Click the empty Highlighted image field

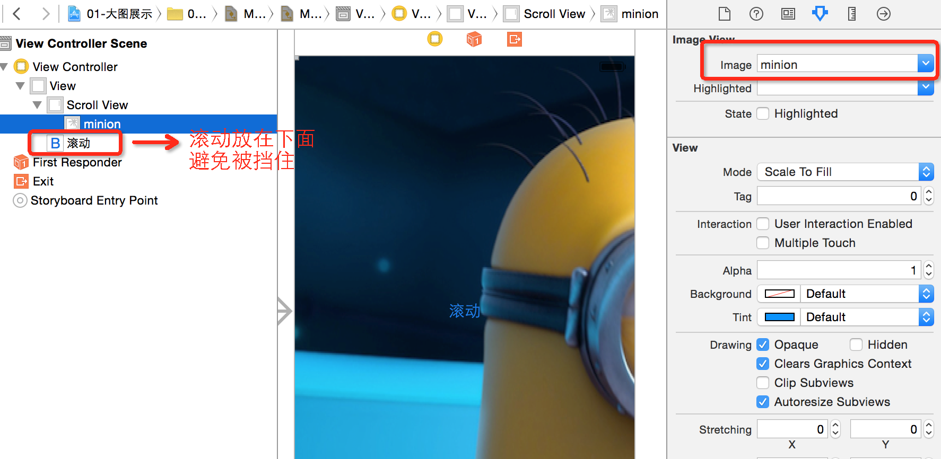[838, 87]
